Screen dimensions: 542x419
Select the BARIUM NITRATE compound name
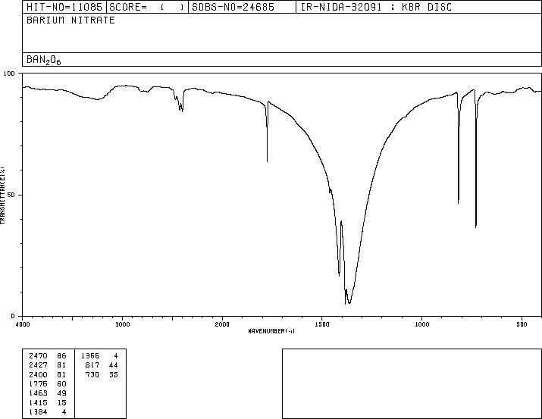point(70,20)
